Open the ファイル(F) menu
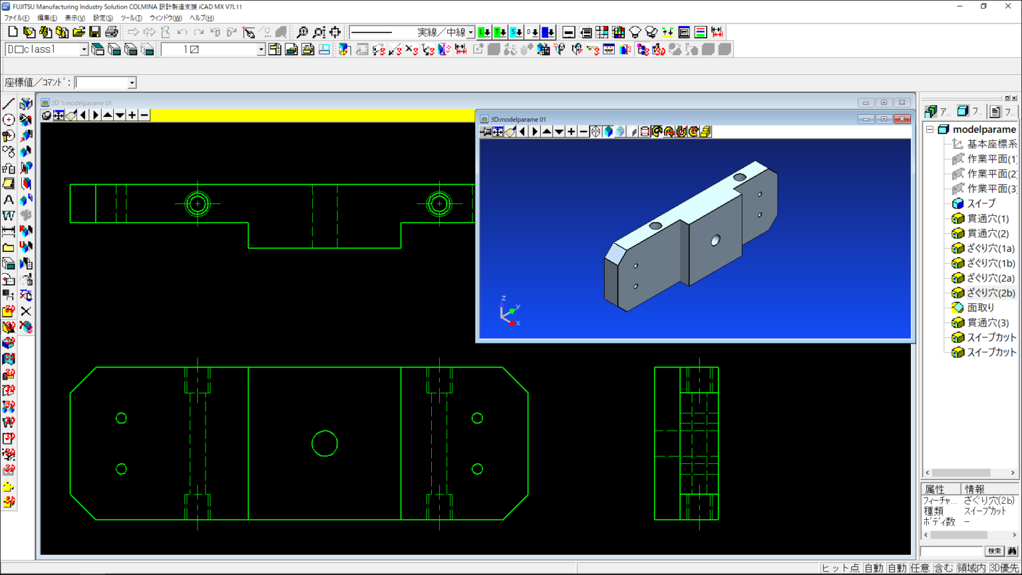This screenshot has width=1022, height=575. [17, 18]
